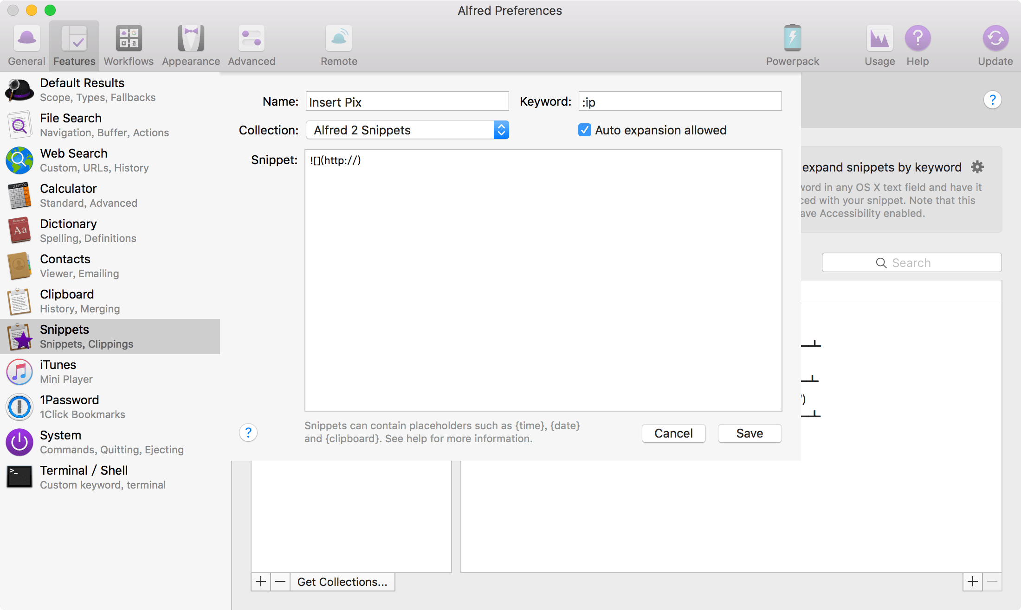Select iTunes Mini Player feature

110,372
